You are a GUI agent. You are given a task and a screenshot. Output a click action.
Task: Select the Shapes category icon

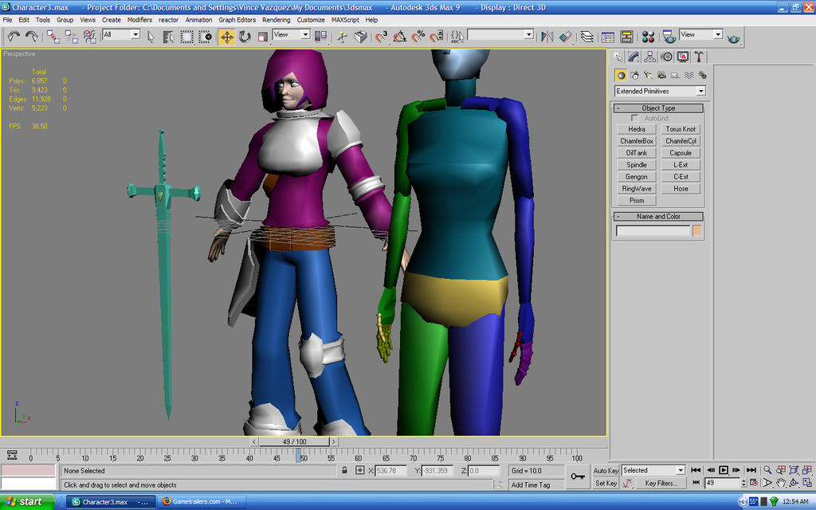634,76
